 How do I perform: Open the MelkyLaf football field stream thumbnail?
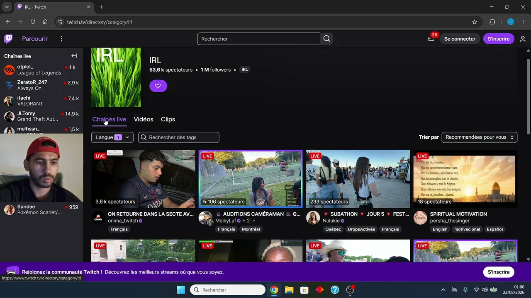point(251,178)
